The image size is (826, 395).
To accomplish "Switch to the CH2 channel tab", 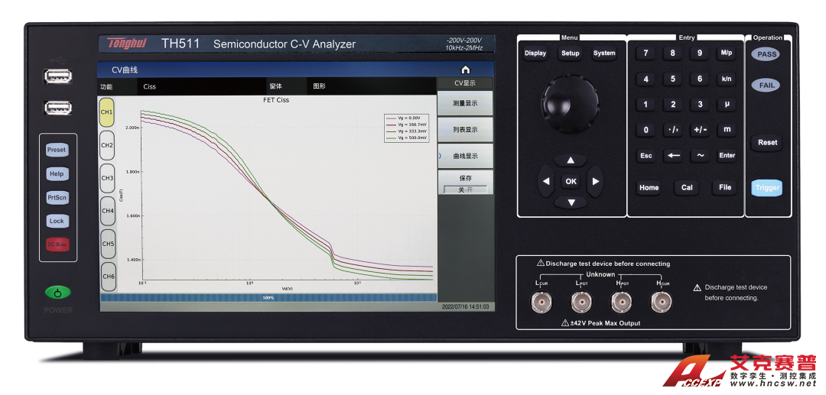I will 108,145.
